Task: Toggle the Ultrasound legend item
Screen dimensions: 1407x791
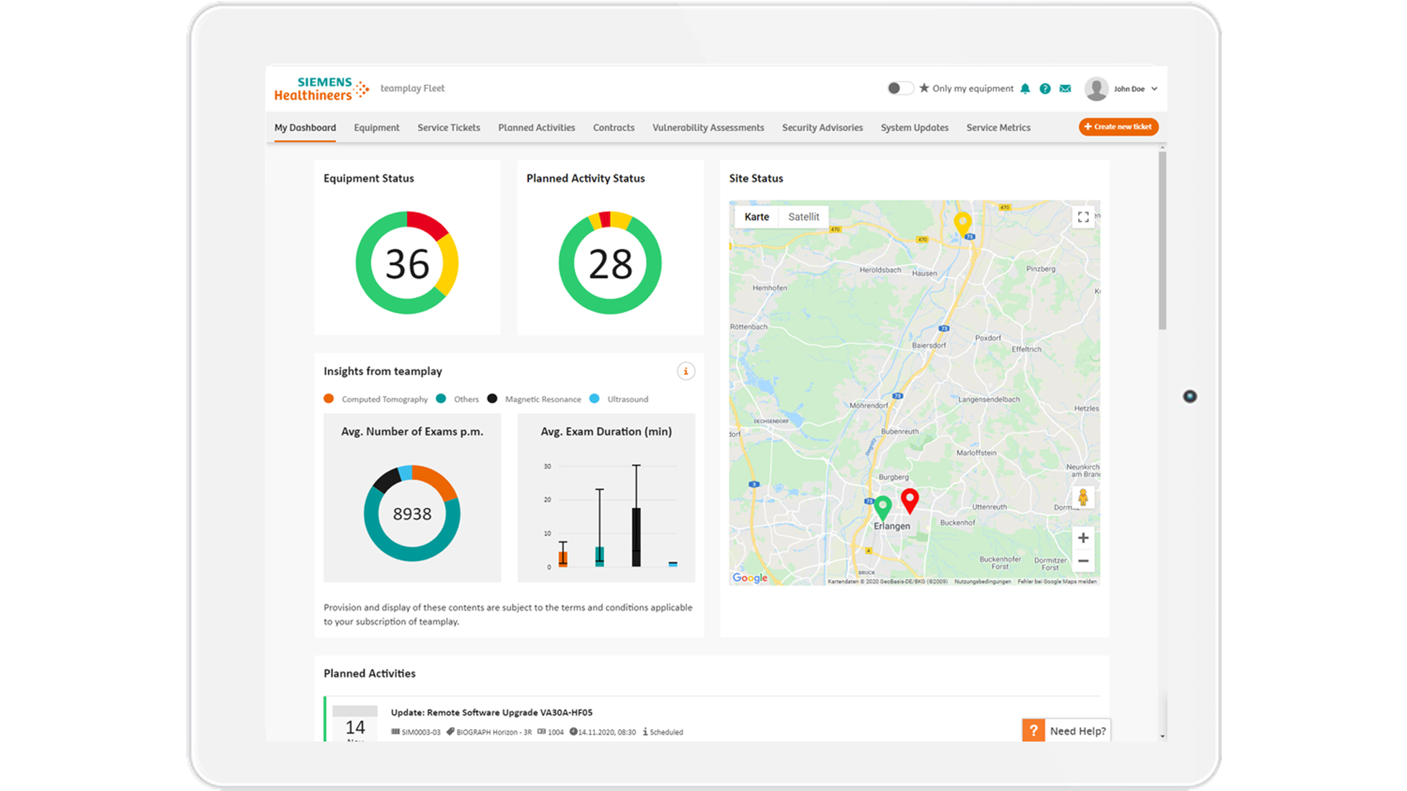Action: [x=618, y=398]
